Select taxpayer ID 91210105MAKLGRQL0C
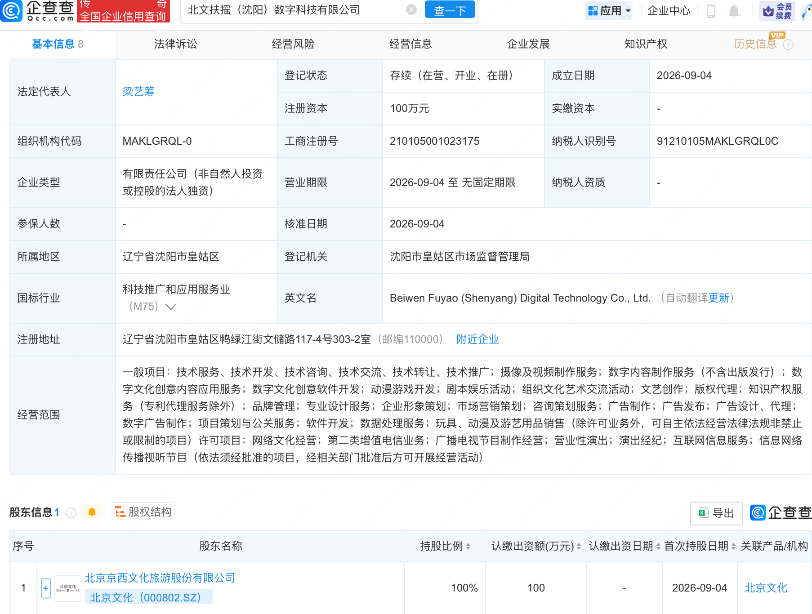 pos(718,141)
